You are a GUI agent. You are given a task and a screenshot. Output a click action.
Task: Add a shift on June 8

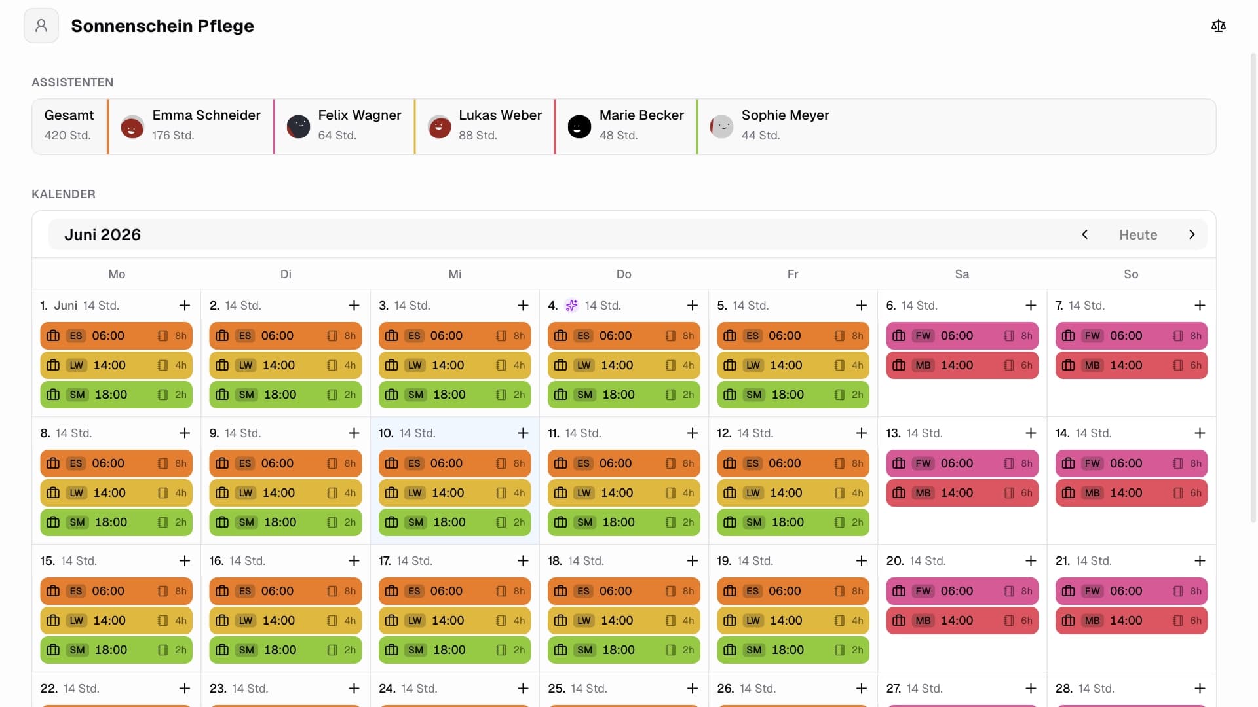tap(185, 433)
